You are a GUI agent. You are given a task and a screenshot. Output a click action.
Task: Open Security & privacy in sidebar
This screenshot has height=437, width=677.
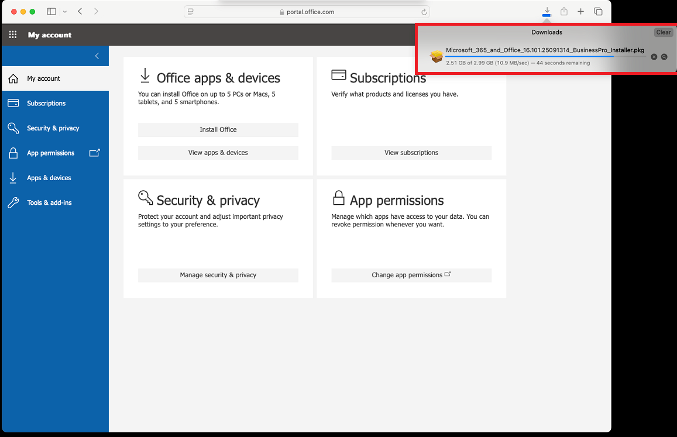coord(53,128)
